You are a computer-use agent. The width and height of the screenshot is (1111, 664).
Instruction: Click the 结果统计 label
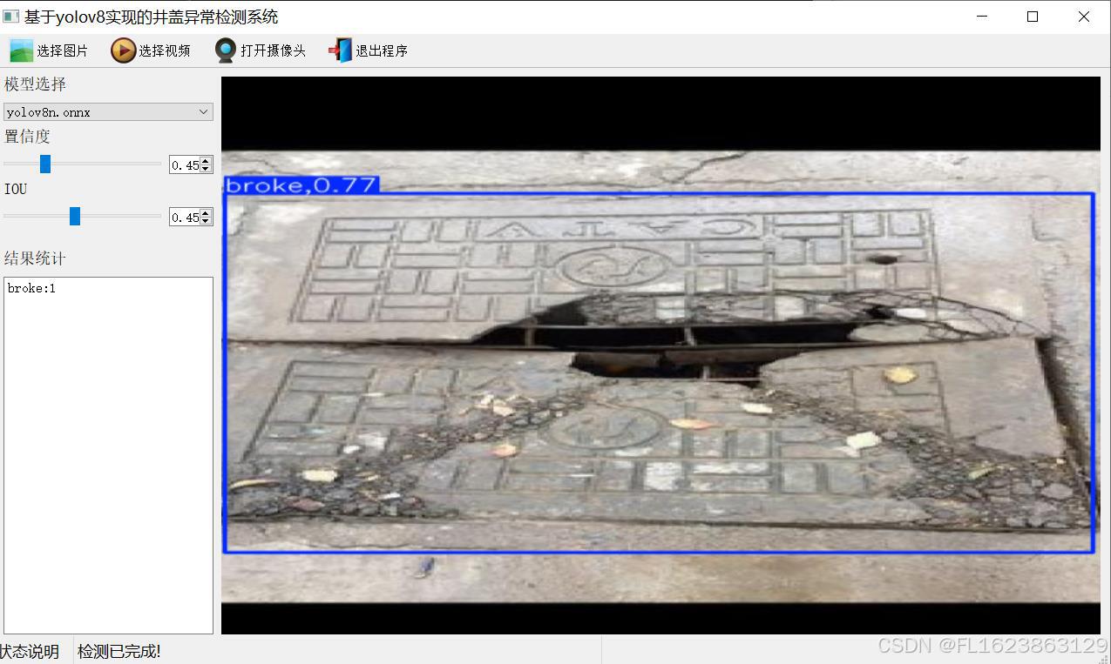click(35, 258)
